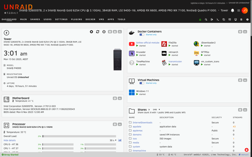Open the VMs menu tab
Viewport: 252px width, 157px height.
coord(102,19)
